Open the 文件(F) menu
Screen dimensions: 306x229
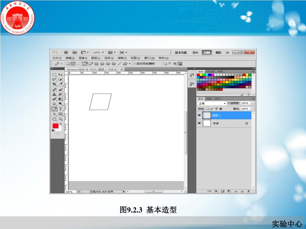tap(57, 58)
